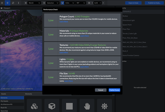Expand the 0.5m translation snap dropdown

[x=70, y=3]
